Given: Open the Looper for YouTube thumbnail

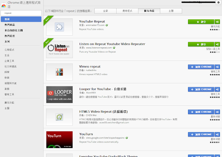Looking at the screenshot, I should tap(59, 95).
